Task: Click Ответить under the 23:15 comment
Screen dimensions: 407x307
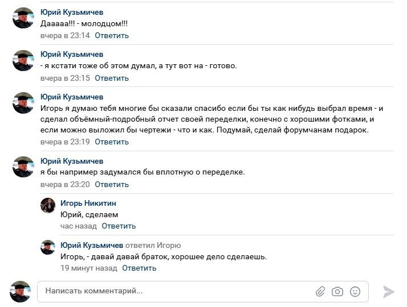Action: click(112, 78)
